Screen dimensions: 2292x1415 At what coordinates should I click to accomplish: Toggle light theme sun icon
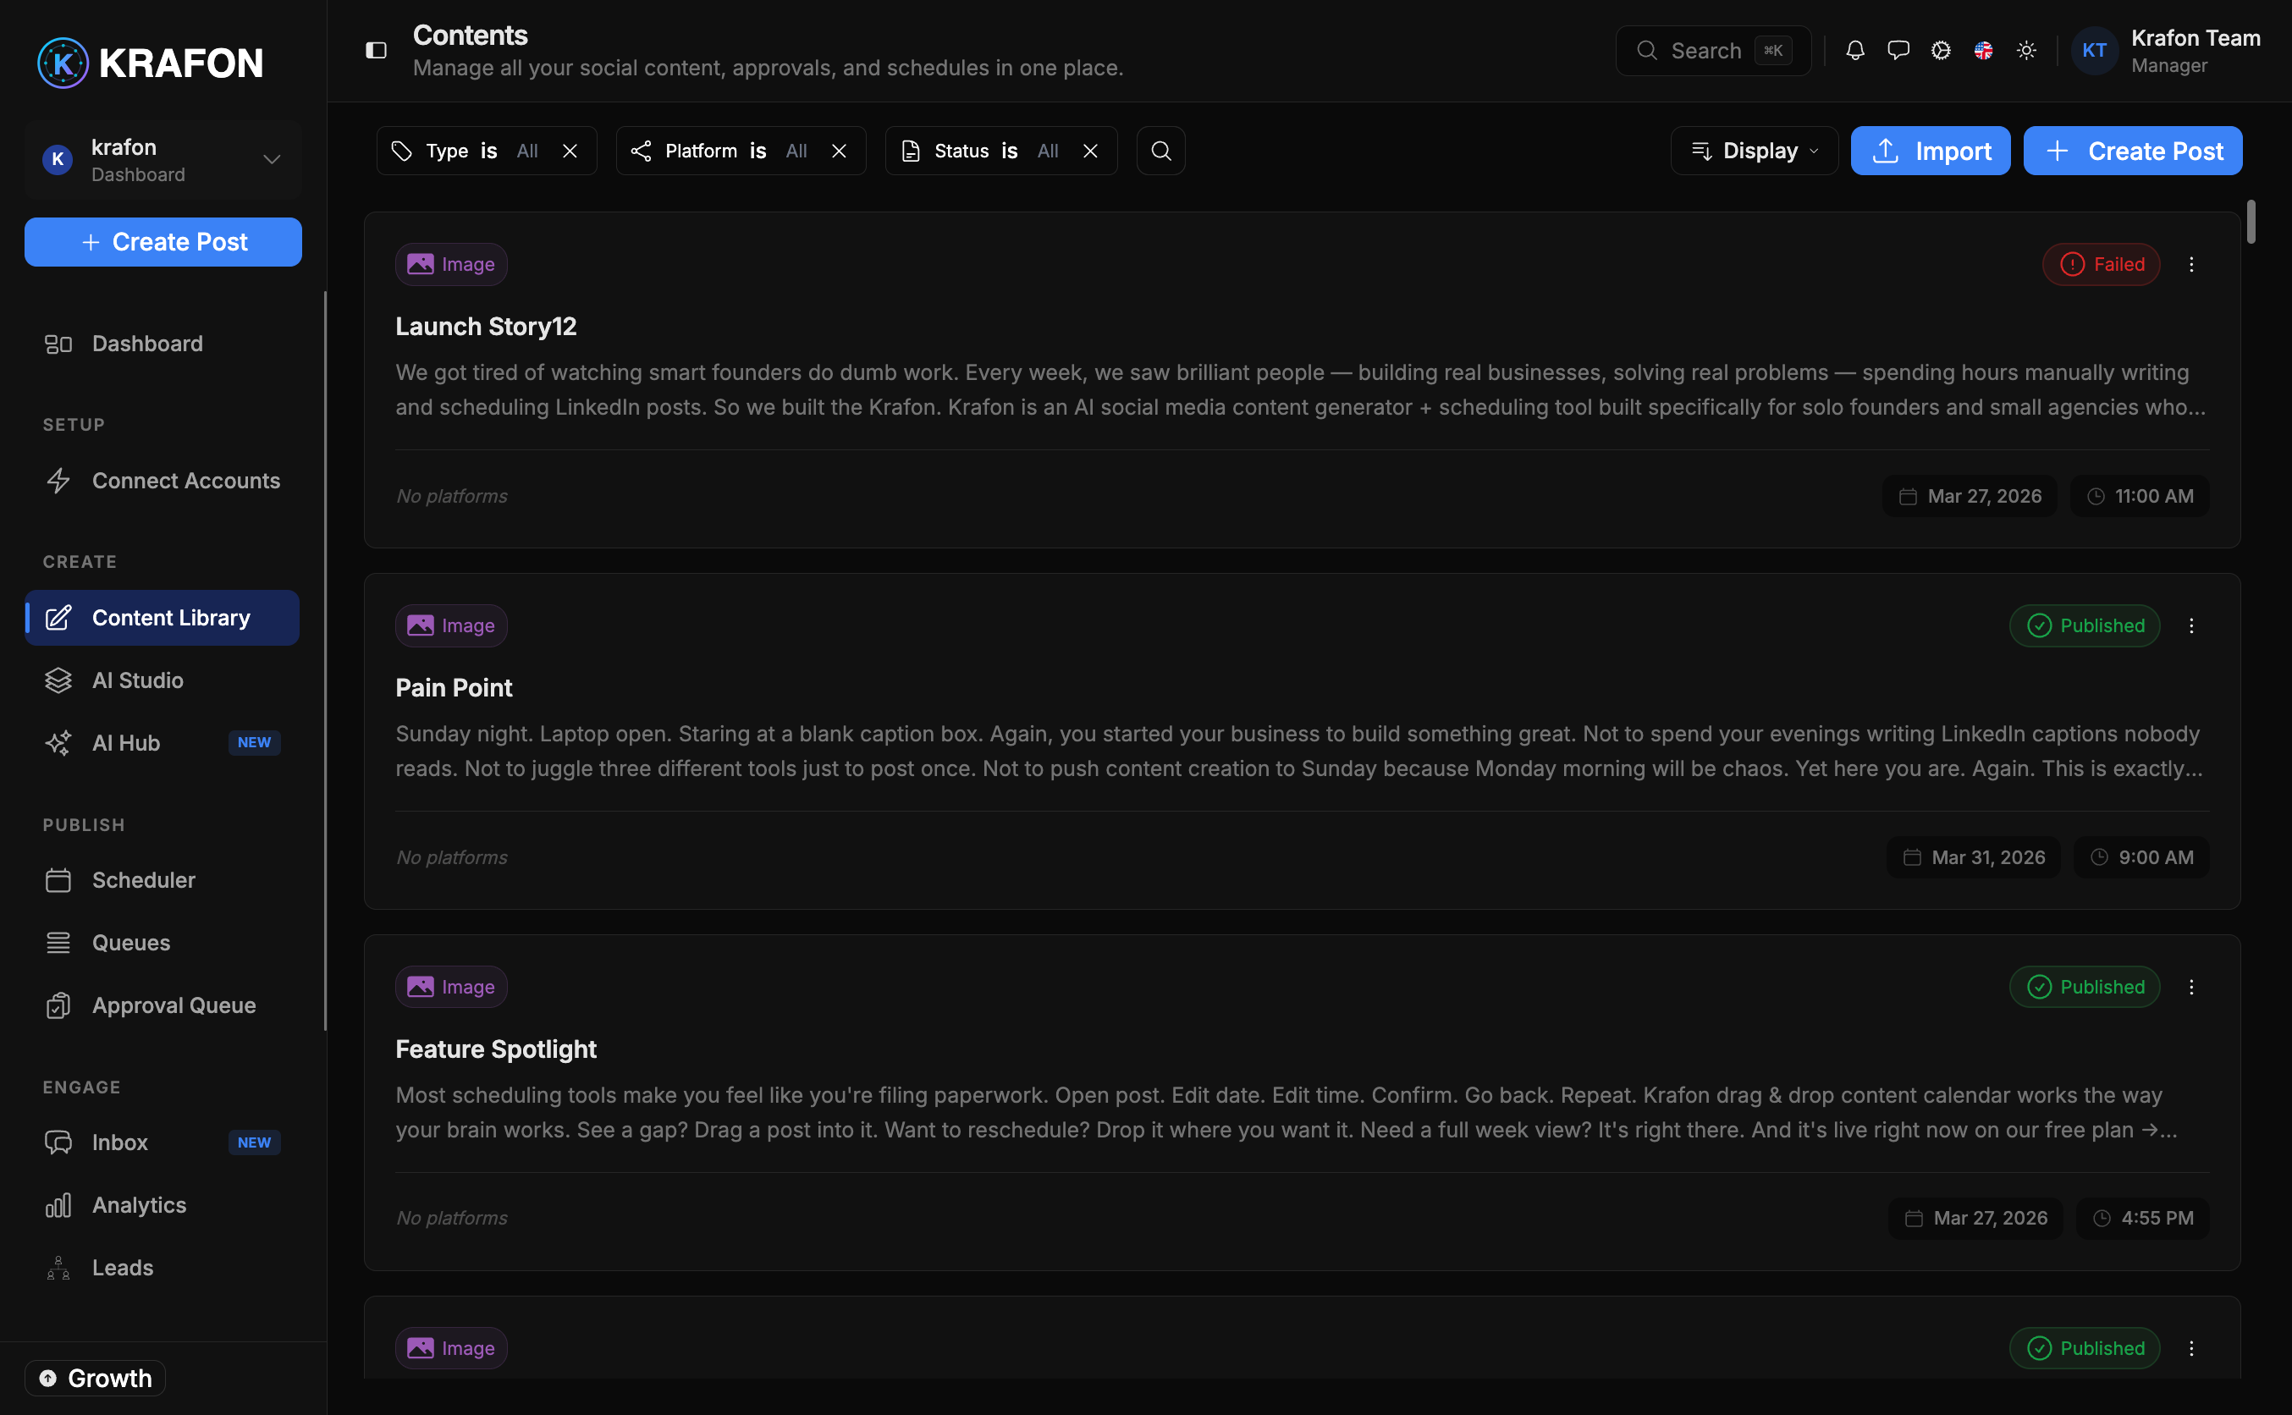point(2026,51)
